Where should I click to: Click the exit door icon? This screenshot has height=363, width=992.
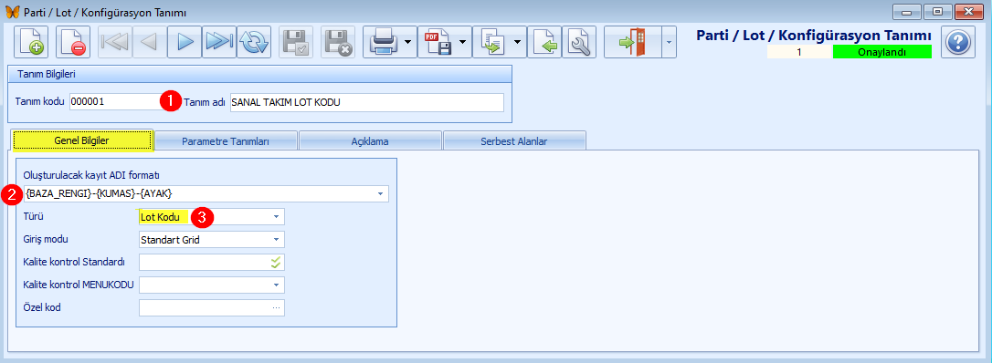pos(633,42)
